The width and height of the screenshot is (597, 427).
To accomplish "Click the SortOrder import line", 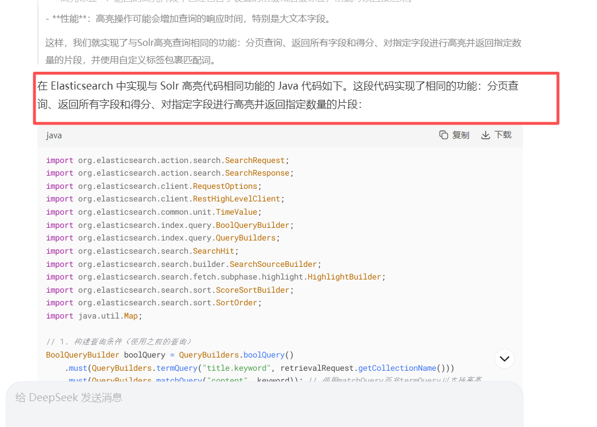I will [x=154, y=303].
